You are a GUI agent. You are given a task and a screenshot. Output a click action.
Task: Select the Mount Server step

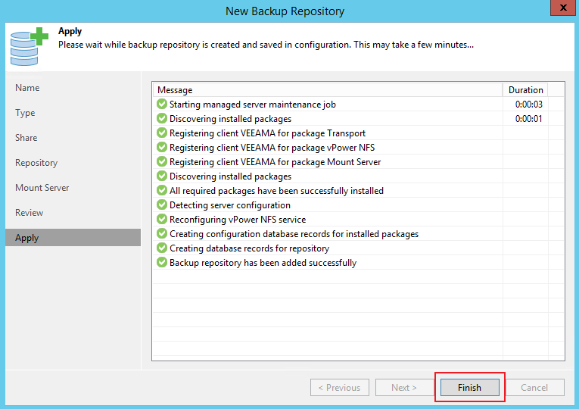(x=42, y=188)
